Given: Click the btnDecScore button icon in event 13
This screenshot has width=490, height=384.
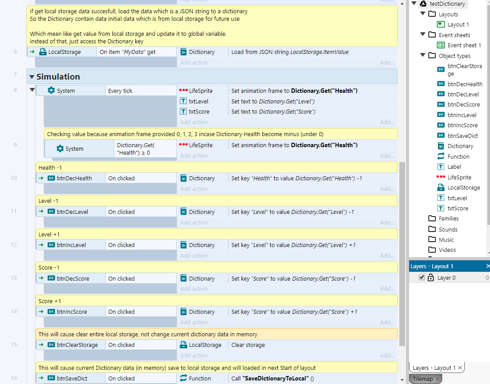Looking at the screenshot, I should pyautogui.click(x=51, y=278).
